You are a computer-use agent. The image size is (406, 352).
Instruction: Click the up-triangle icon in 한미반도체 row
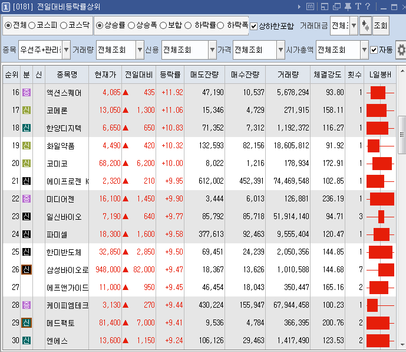click(x=126, y=252)
